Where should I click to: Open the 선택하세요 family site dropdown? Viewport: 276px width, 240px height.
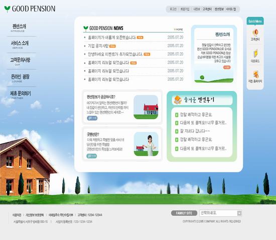pyautogui.click(x=221, y=213)
